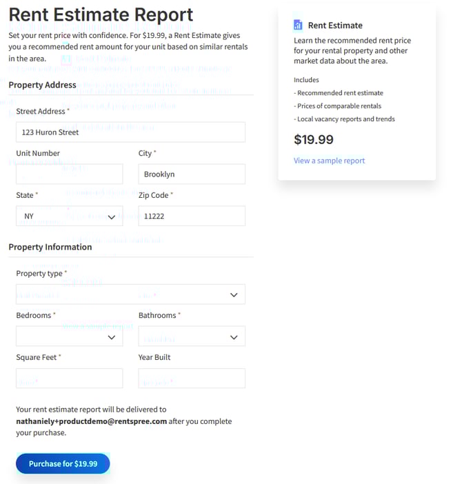Click into the City field containing Brooklyn

(x=192, y=174)
